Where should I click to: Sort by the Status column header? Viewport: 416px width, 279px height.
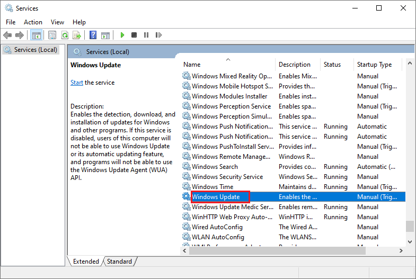point(337,65)
